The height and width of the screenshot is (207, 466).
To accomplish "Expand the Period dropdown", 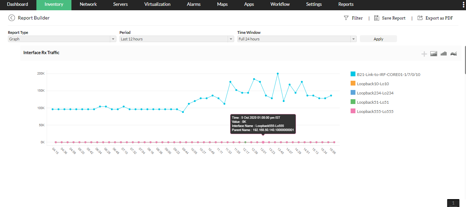I will coord(177,39).
